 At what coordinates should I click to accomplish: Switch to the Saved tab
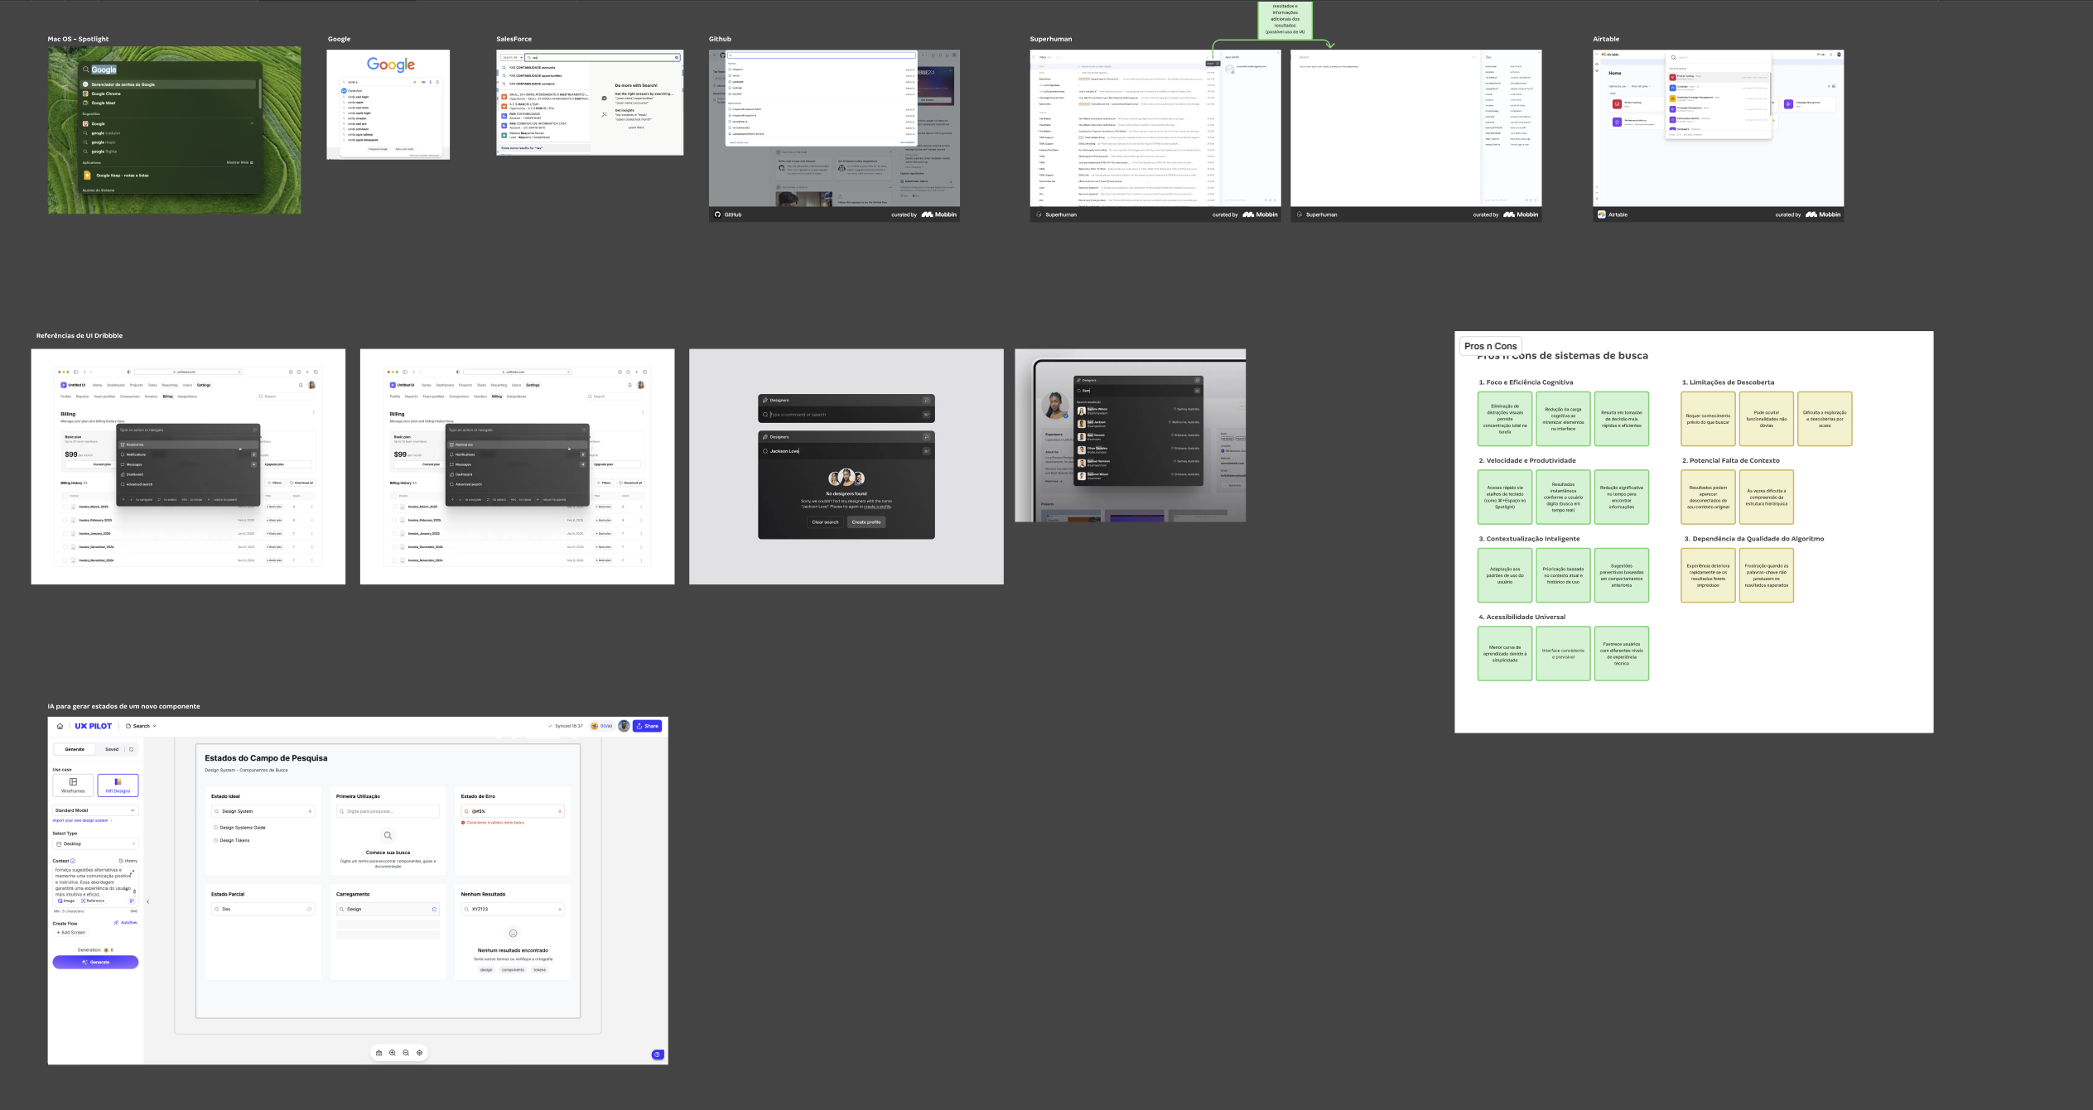(x=112, y=749)
